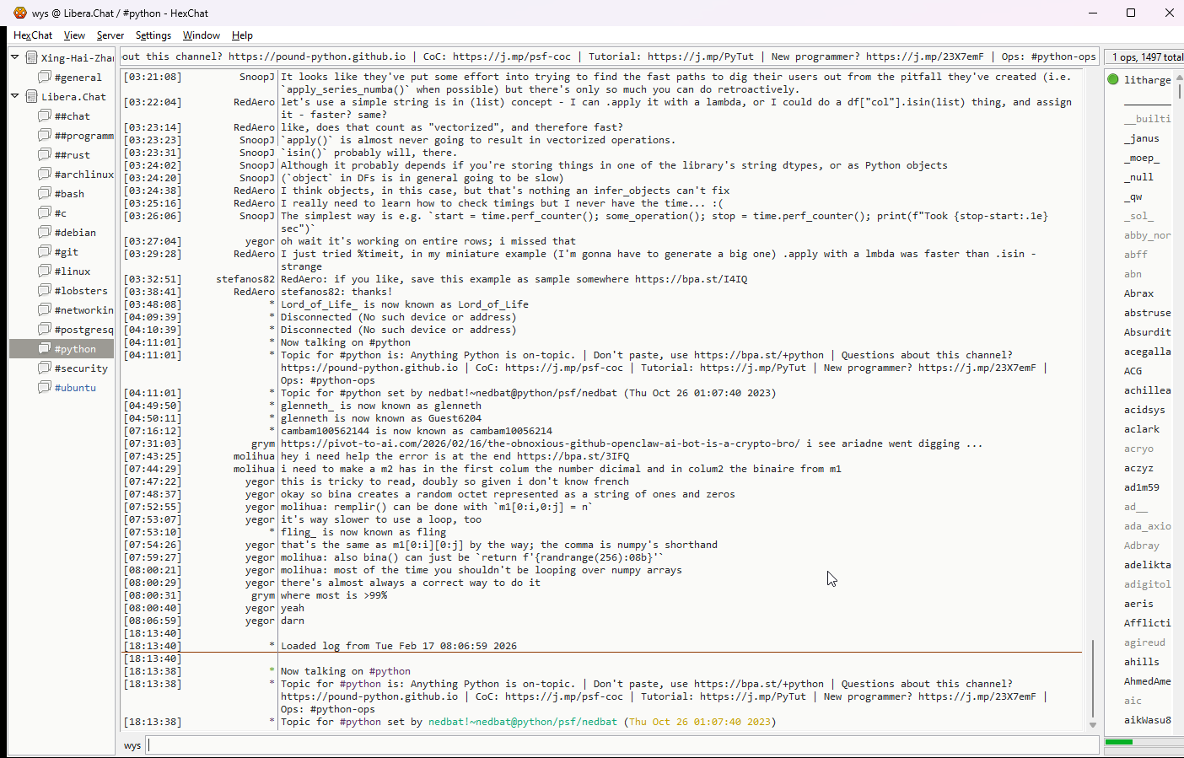Click the Xing-Hai-Zhai server icon
Viewport: 1184px width, 758px height.
click(x=31, y=57)
